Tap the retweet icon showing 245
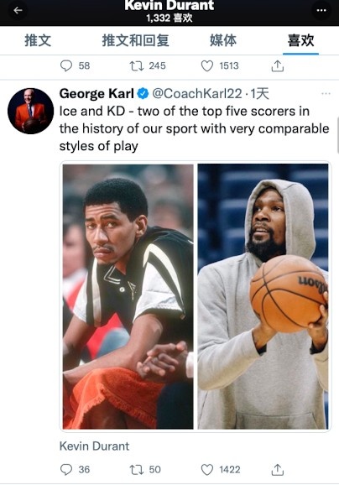 [x=137, y=65]
